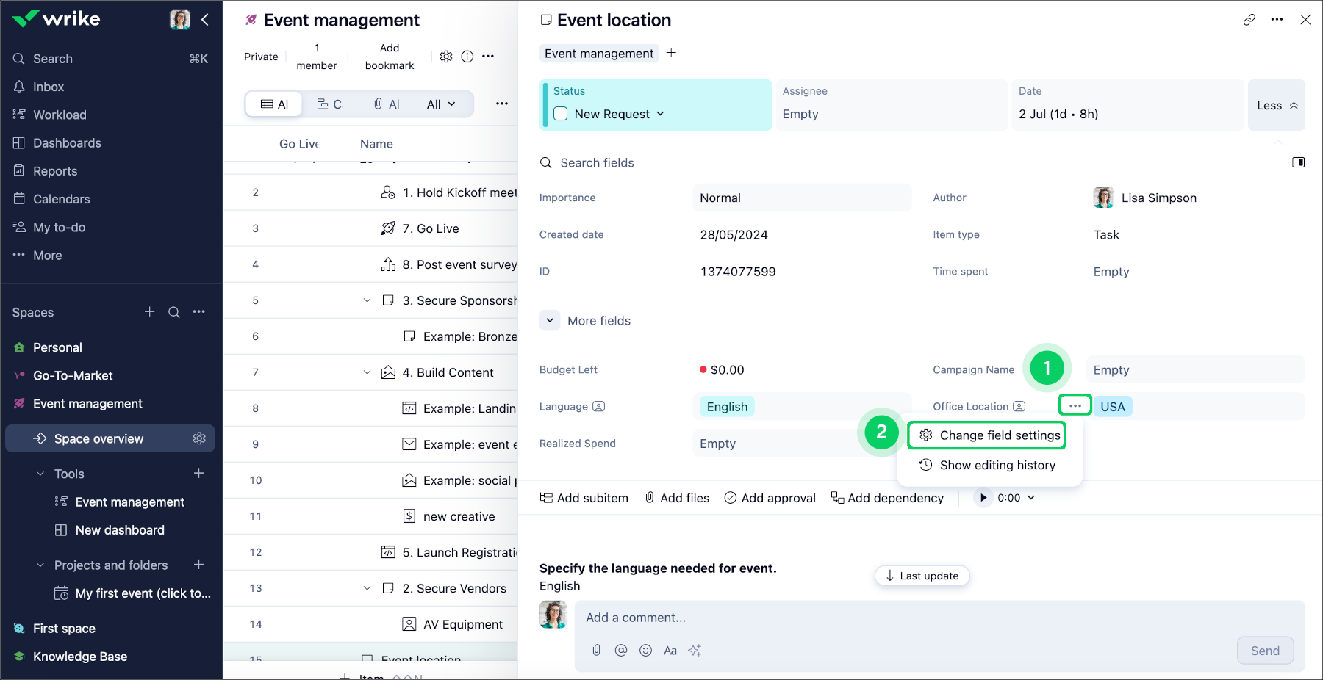This screenshot has height=680, width=1323.
Task: Collapse the sidebar with the chevron arrow
Action: click(205, 20)
